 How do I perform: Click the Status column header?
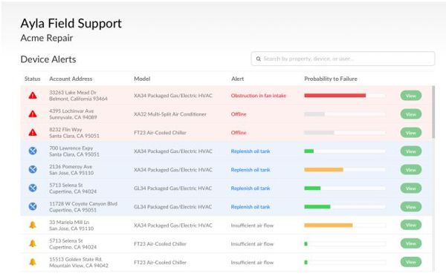pos(33,79)
